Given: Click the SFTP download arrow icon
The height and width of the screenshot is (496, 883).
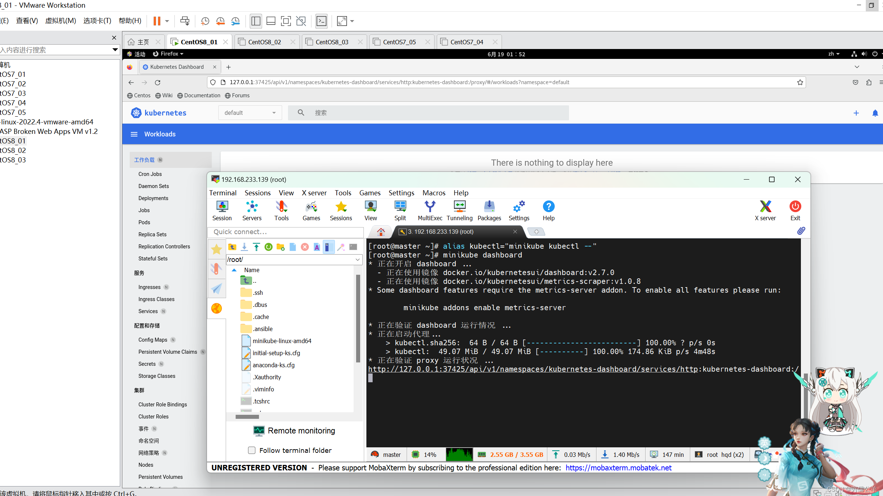Looking at the screenshot, I should [x=244, y=247].
